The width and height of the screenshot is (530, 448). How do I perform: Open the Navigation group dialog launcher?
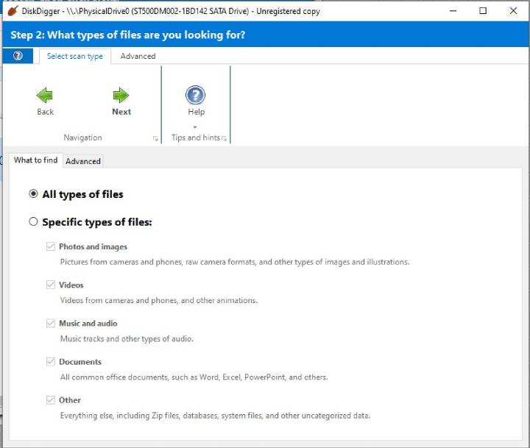pyautogui.click(x=155, y=138)
